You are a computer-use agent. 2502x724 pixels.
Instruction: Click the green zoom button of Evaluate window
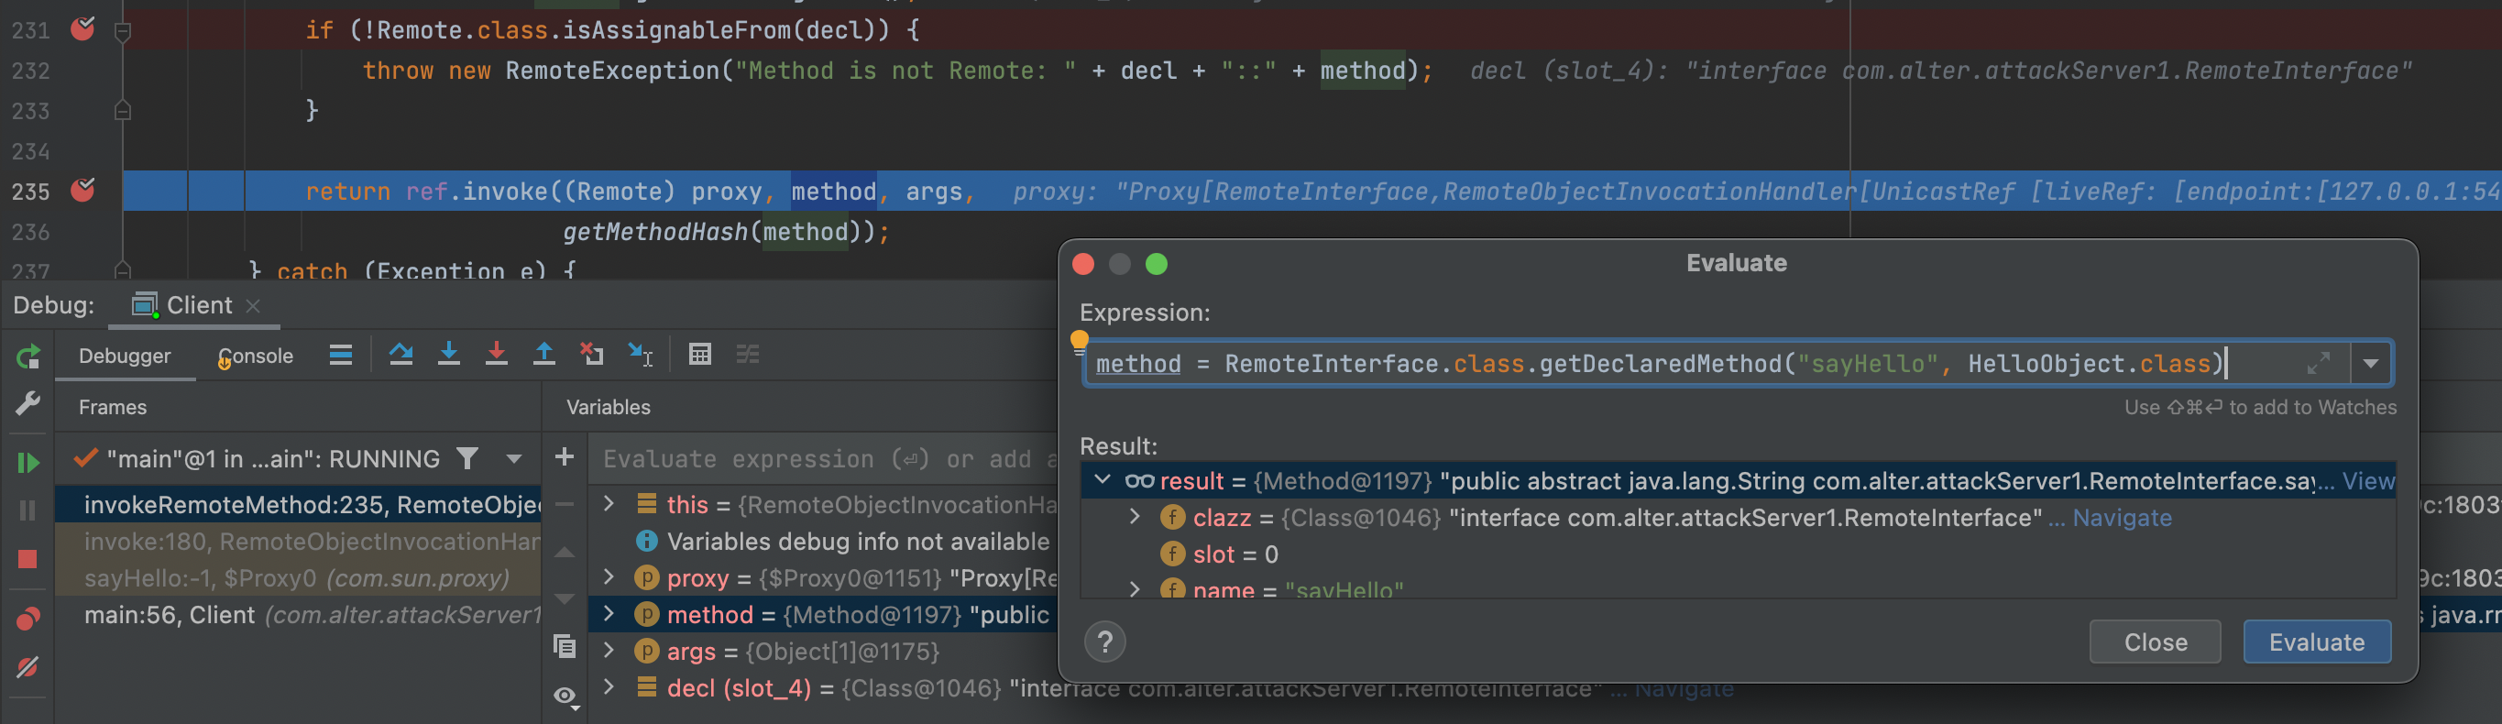[1156, 264]
